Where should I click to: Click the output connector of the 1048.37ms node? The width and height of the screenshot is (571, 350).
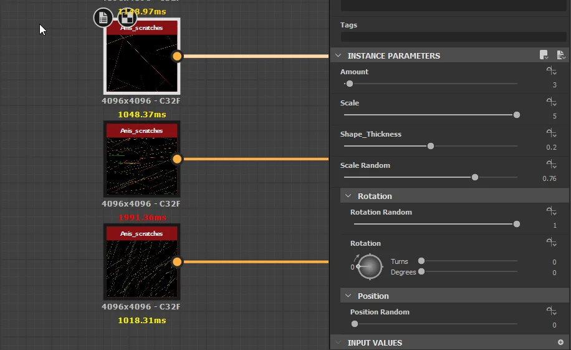tap(177, 159)
